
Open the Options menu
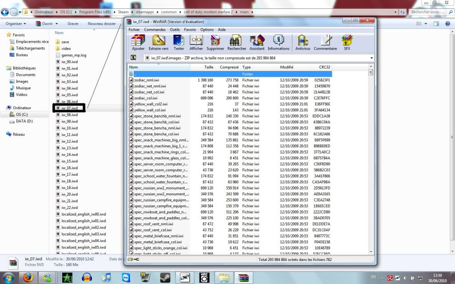point(207,30)
